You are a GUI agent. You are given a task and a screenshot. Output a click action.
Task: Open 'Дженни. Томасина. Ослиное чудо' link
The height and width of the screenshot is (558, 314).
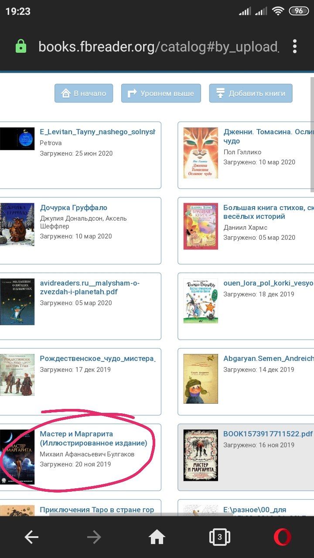coord(268,136)
